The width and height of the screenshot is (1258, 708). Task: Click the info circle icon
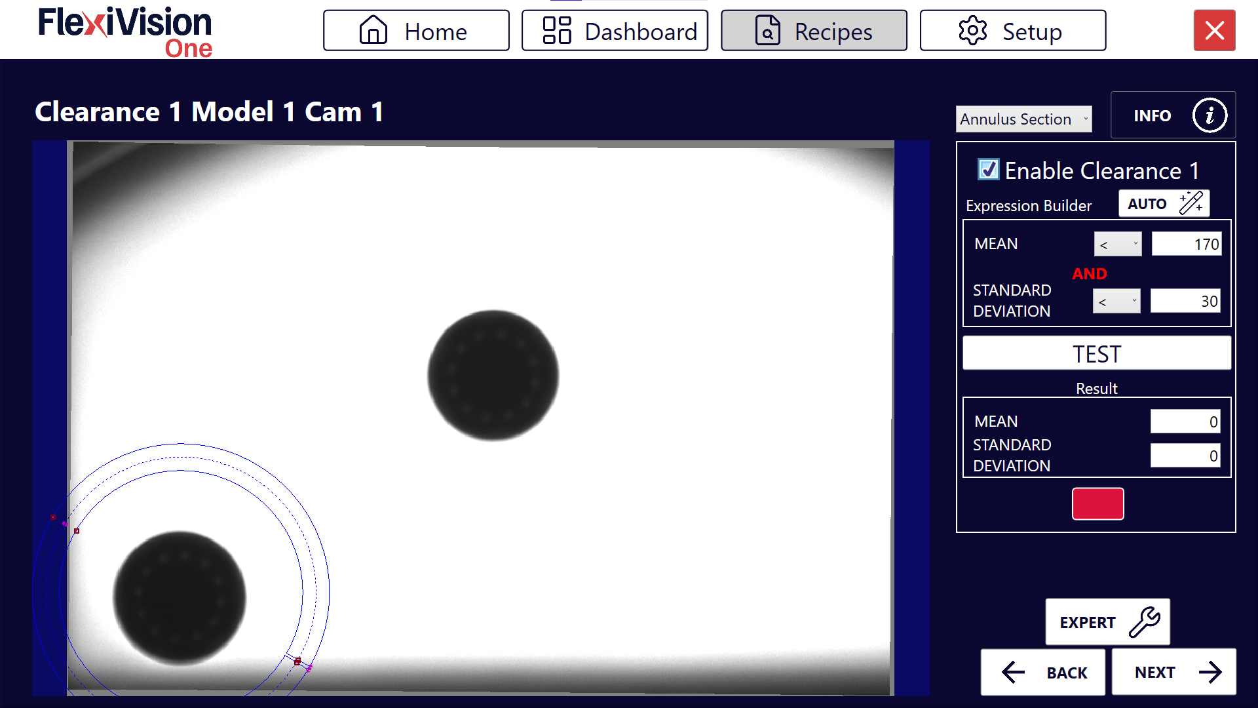point(1209,115)
